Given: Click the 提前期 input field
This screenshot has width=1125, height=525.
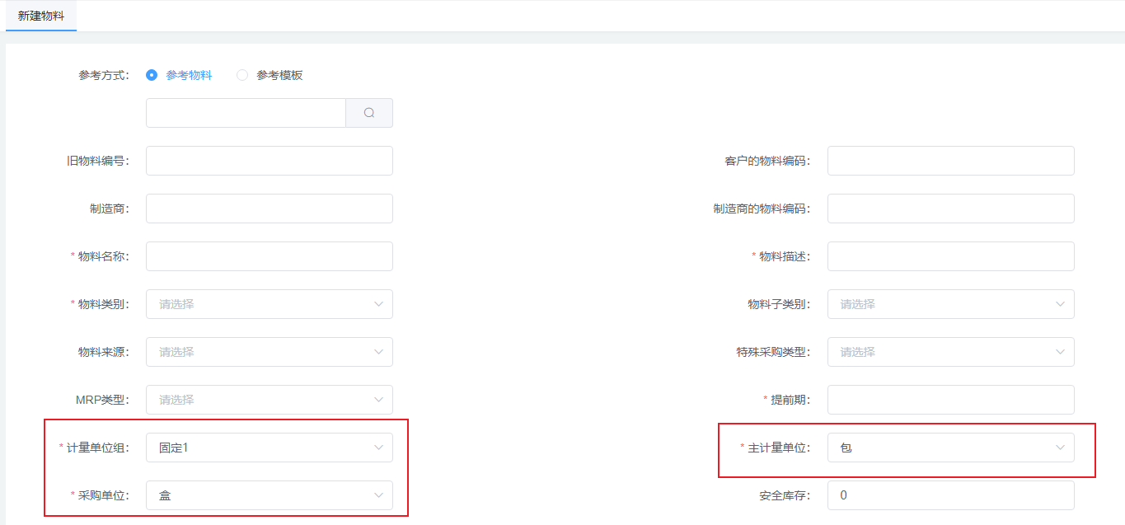Looking at the screenshot, I should point(950,400).
